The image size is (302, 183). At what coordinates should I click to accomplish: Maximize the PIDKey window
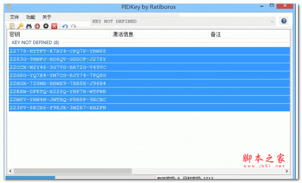click(x=272, y=6)
